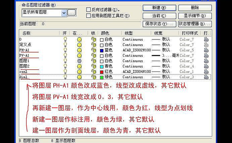Freeze layer 0 using its sun icon
Viewport: 232px width, 143px height.
click(79, 39)
